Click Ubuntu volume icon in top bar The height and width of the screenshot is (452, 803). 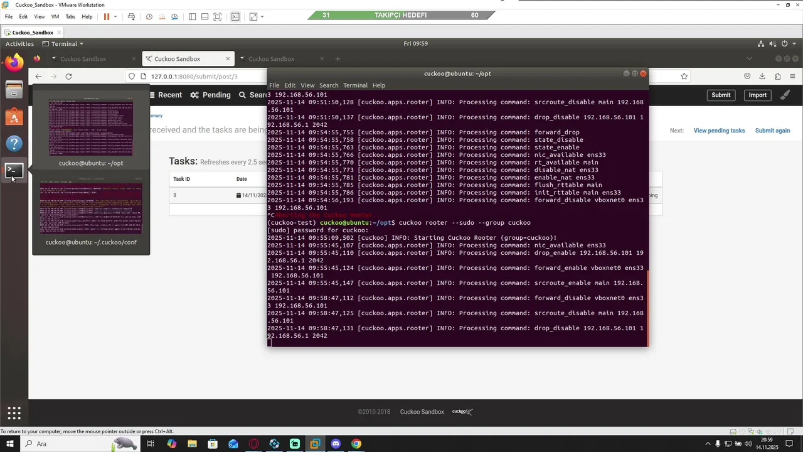pyautogui.click(x=773, y=44)
